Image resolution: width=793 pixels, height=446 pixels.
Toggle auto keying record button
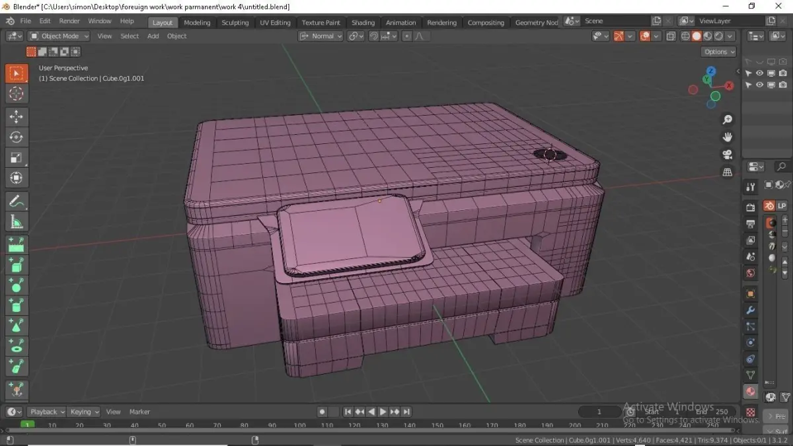[322, 412]
